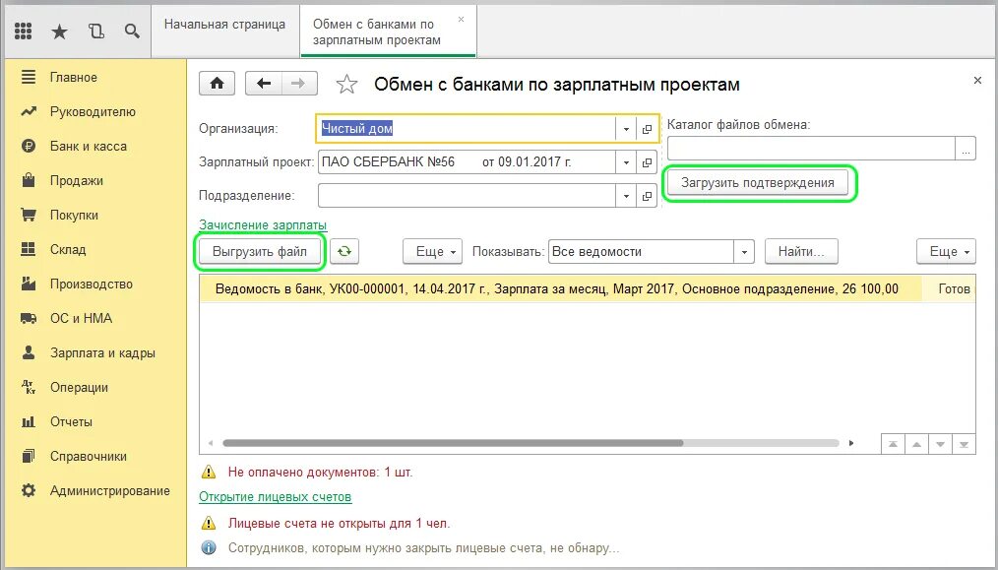Open the Организация item link icon

[647, 129]
